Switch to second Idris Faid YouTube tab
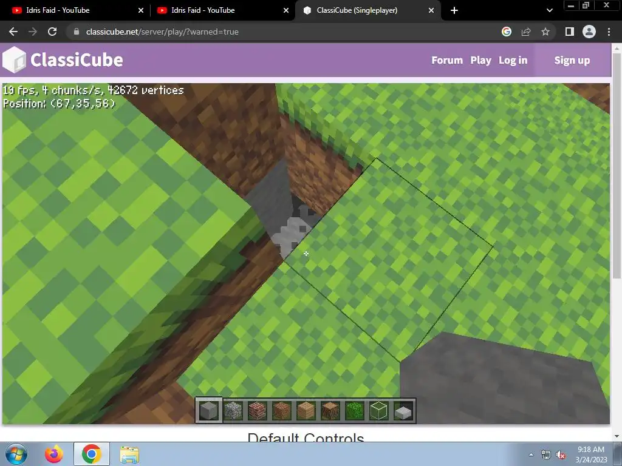Image resolution: width=622 pixels, height=466 pixels. pos(222,10)
